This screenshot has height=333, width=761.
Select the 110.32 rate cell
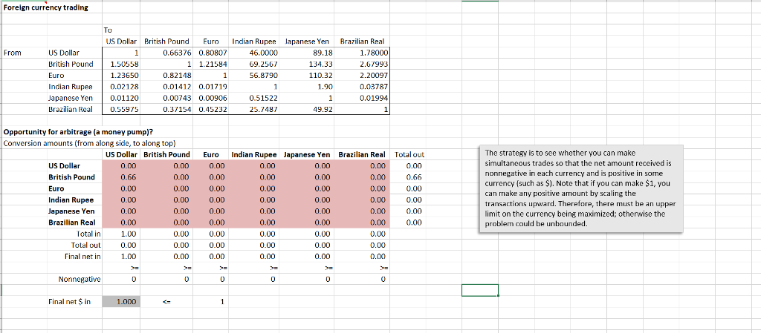307,76
